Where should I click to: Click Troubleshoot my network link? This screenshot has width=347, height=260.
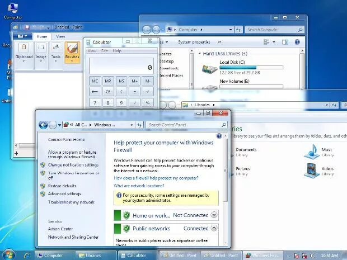click(71, 202)
